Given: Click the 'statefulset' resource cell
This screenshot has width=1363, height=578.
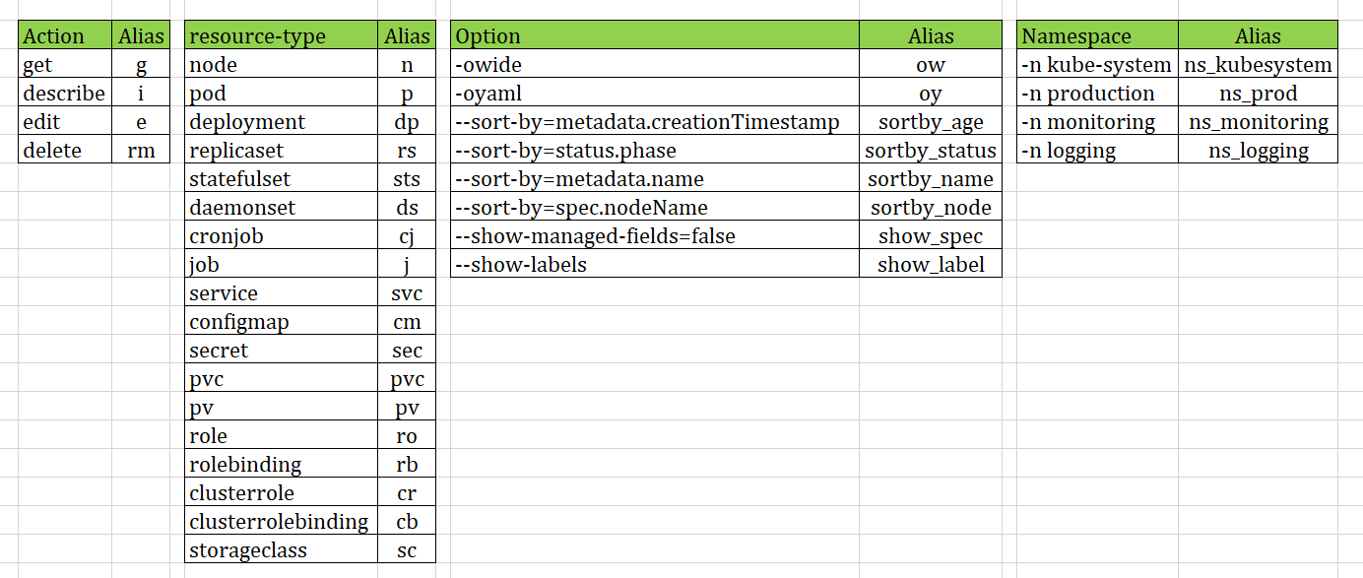Looking at the screenshot, I should pyautogui.click(x=281, y=179).
